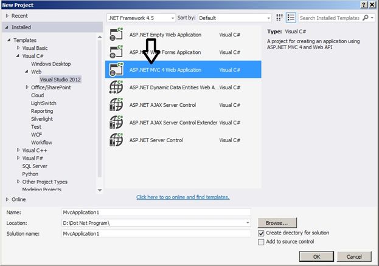Collapse the Templates tree node
379x266 pixels.
point(9,40)
